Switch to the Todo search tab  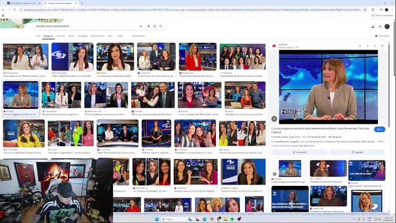click(38, 36)
